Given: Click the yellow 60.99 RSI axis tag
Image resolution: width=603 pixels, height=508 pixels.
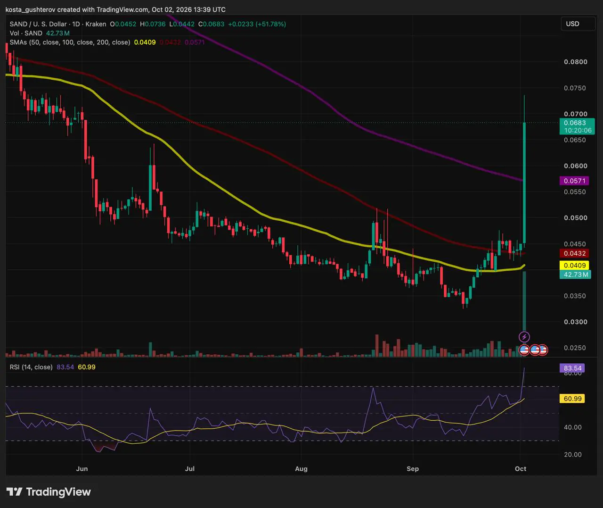Looking at the screenshot, I should [572, 399].
